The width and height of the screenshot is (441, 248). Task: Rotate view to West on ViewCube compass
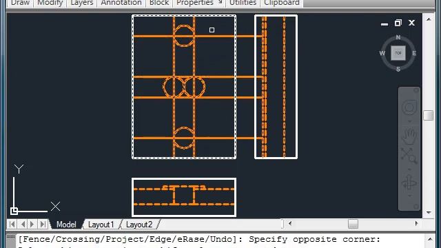[x=382, y=53]
